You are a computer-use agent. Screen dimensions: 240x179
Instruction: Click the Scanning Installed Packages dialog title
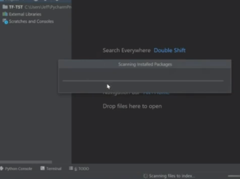pyautogui.click(x=145, y=64)
